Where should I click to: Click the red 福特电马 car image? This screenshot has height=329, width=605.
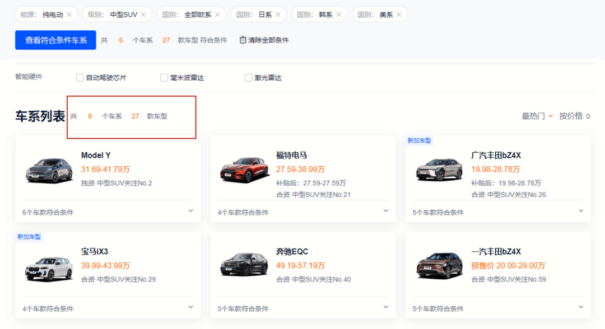(244, 170)
